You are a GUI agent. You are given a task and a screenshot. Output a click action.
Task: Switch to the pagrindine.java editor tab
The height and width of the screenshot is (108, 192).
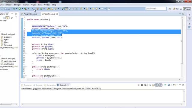pos(30,14)
